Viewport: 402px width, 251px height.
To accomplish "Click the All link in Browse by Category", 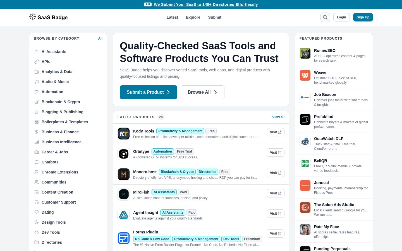I will 100,38.
